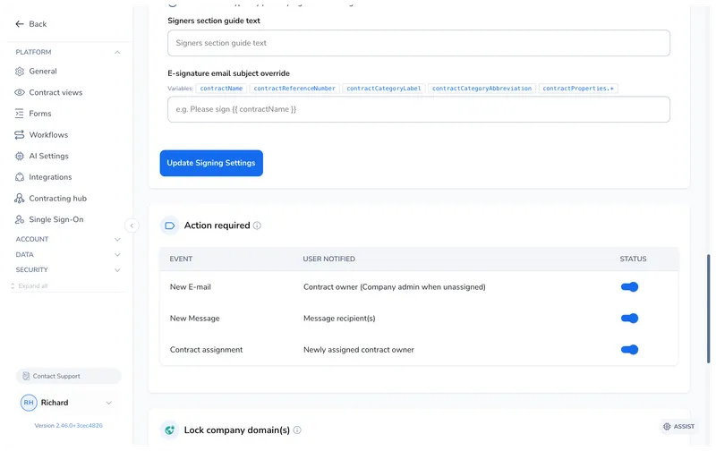Insert the contractProperties.* variable
The height and width of the screenshot is (451, 716).
click(578, 89)
